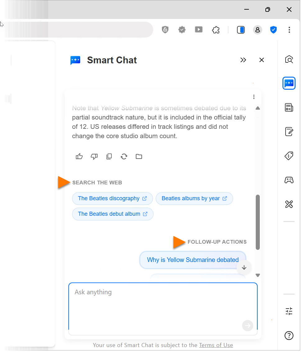
Task: Close the Smart Chat panel
Action: coord(262,60)
